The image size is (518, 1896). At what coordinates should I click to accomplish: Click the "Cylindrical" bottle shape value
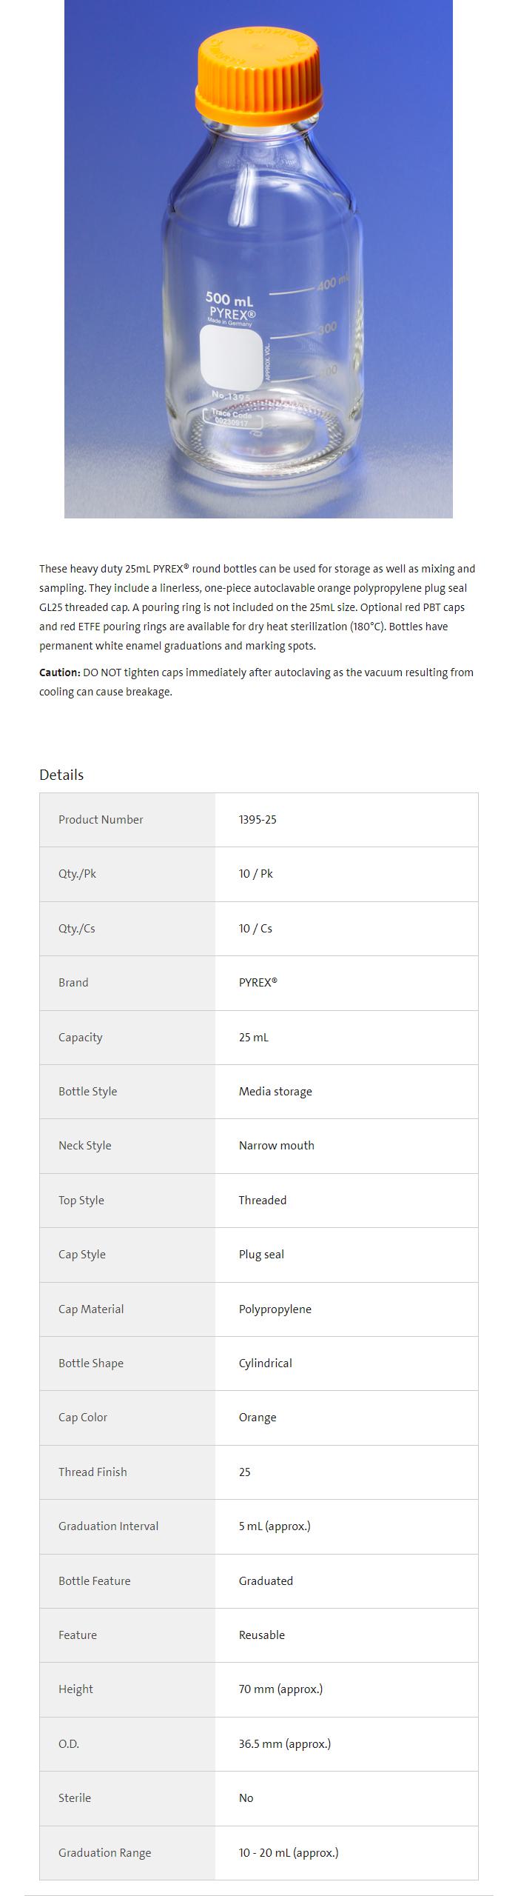pyautogui.click(x=265, y=1363)
